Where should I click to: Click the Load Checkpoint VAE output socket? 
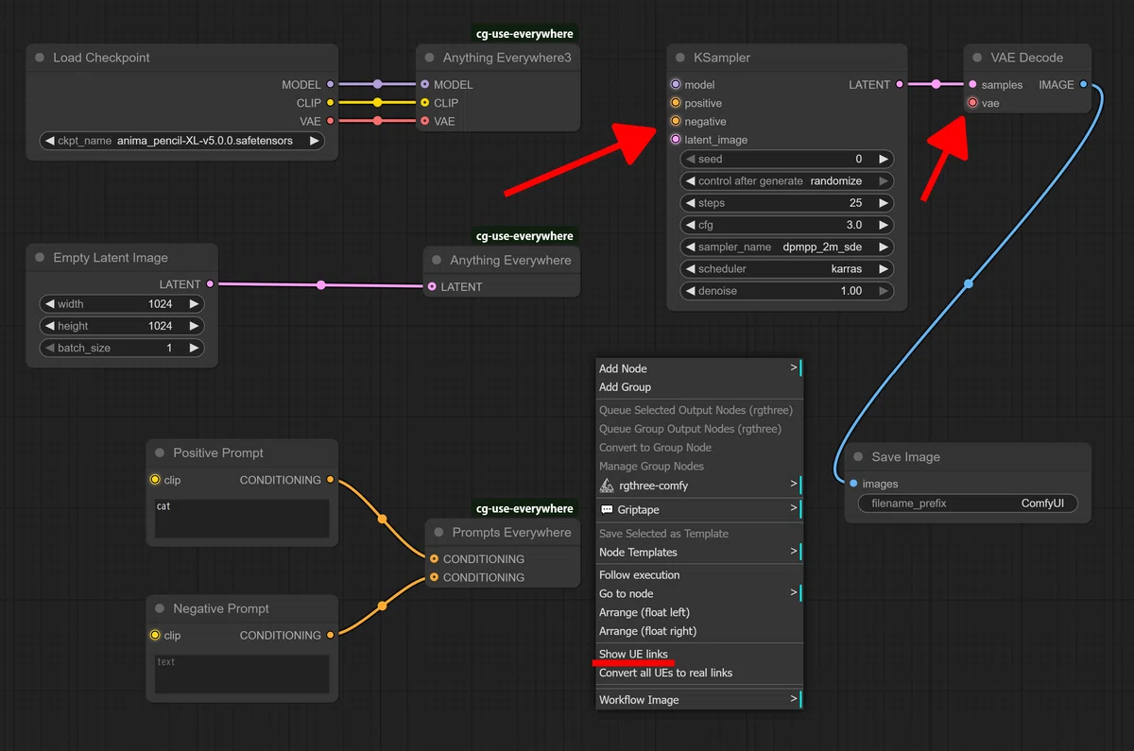[x=330, y=121]
